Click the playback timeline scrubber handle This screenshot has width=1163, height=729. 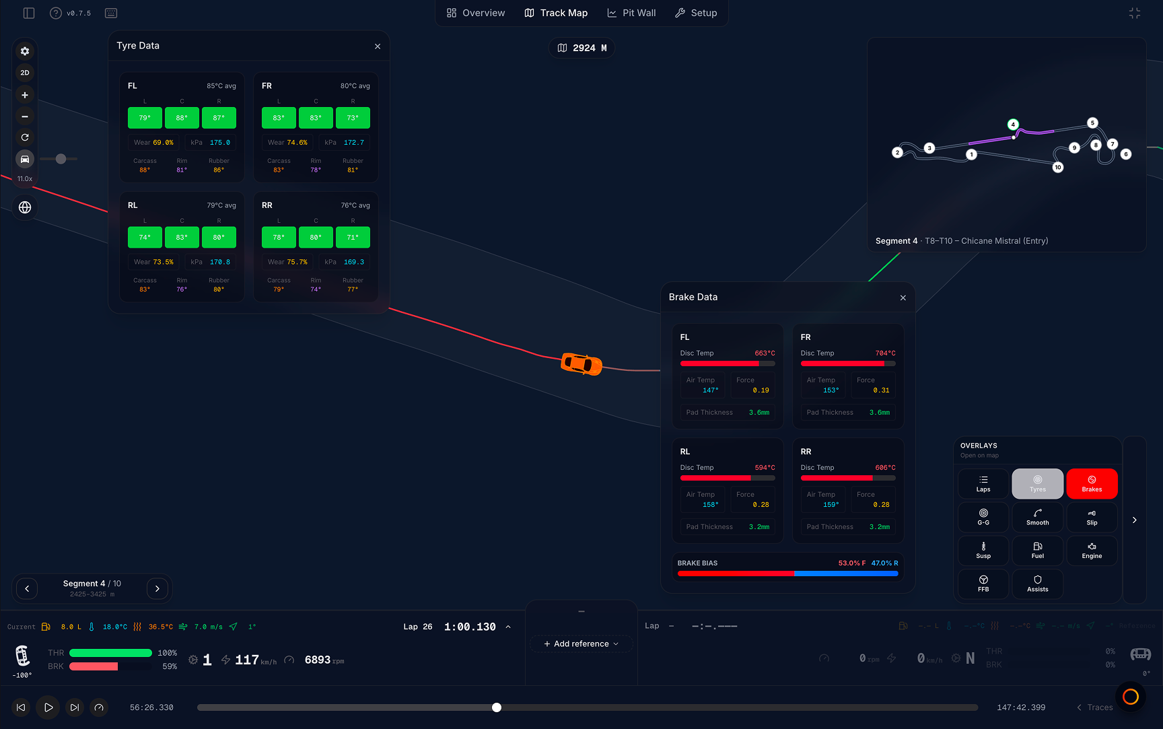[497, 707]
